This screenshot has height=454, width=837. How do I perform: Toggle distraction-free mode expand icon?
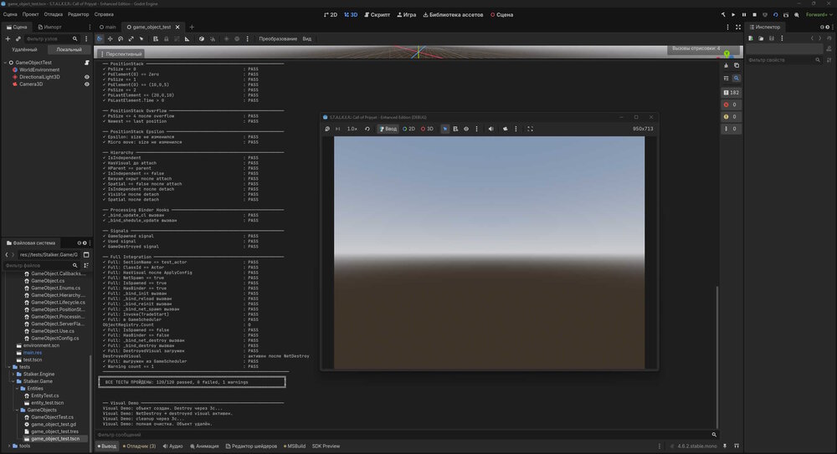[x=738, y=28]
